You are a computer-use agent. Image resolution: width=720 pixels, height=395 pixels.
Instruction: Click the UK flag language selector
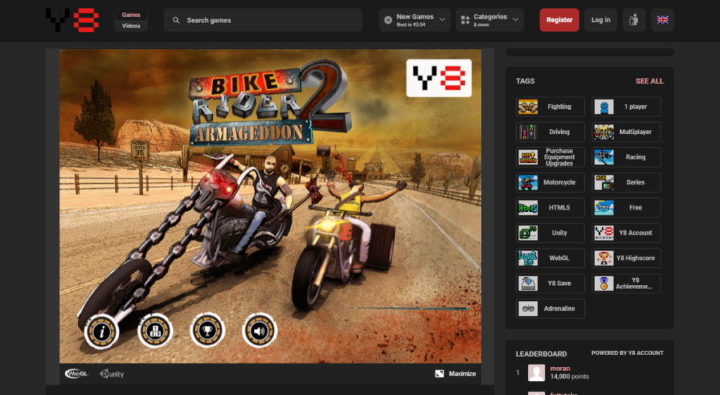(x=662, y=20)
